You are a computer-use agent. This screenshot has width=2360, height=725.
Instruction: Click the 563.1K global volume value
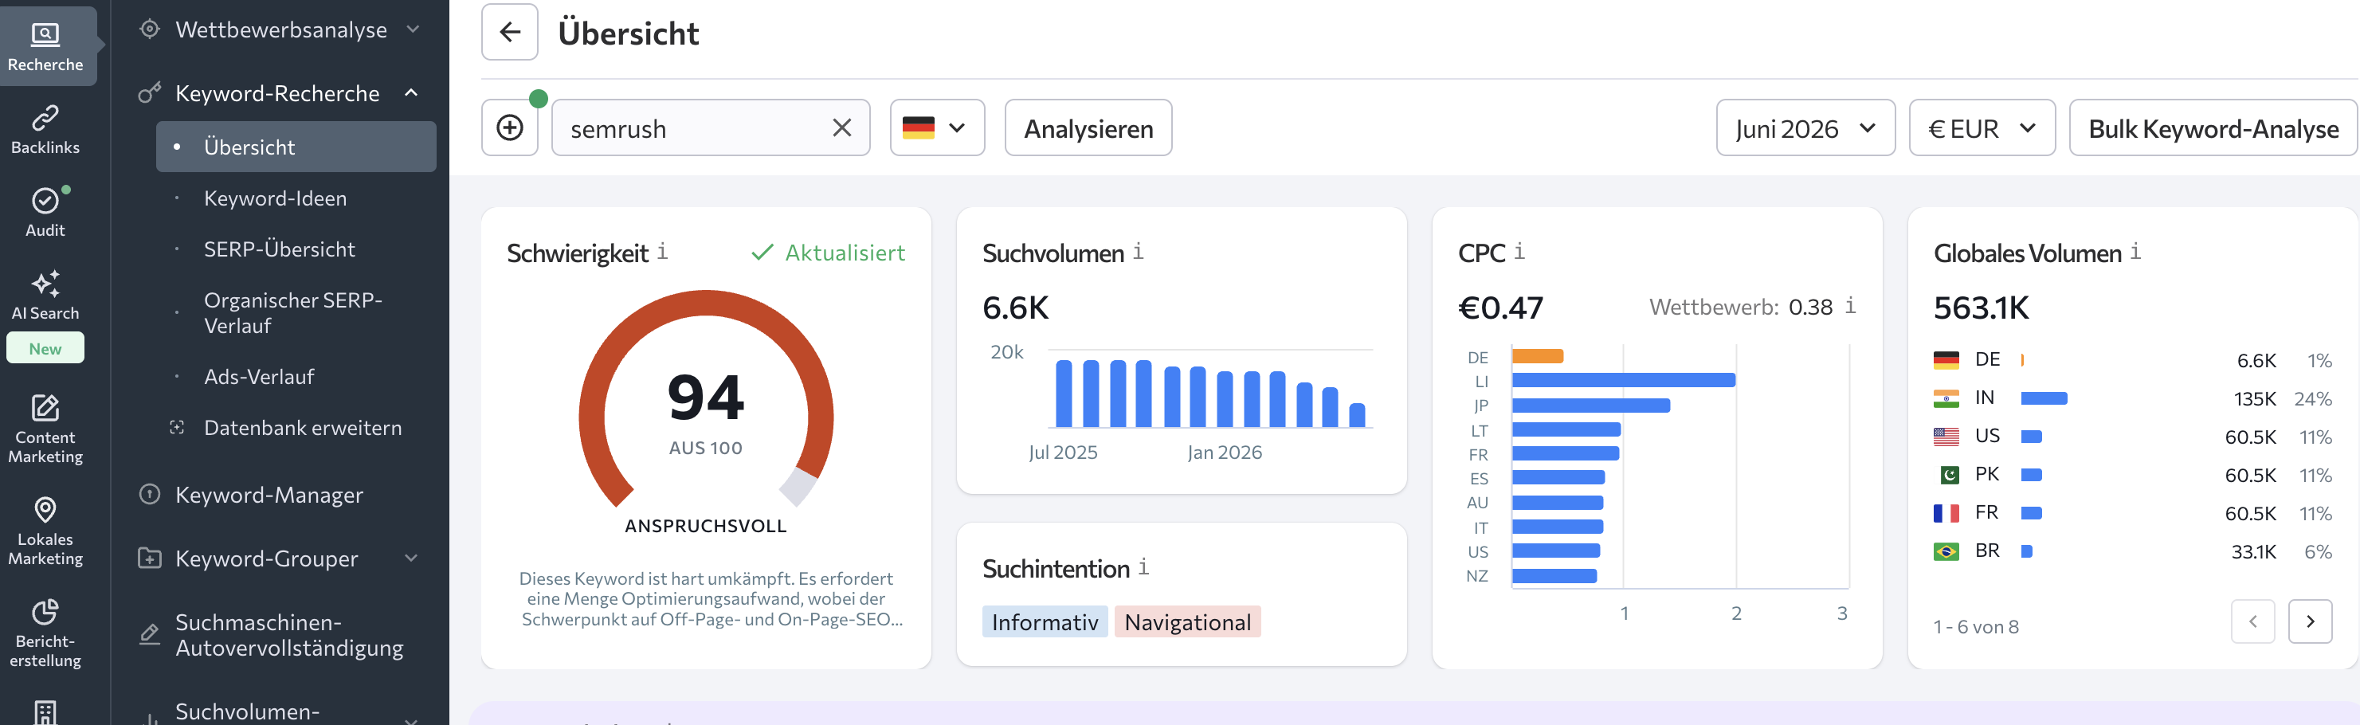1981,307
